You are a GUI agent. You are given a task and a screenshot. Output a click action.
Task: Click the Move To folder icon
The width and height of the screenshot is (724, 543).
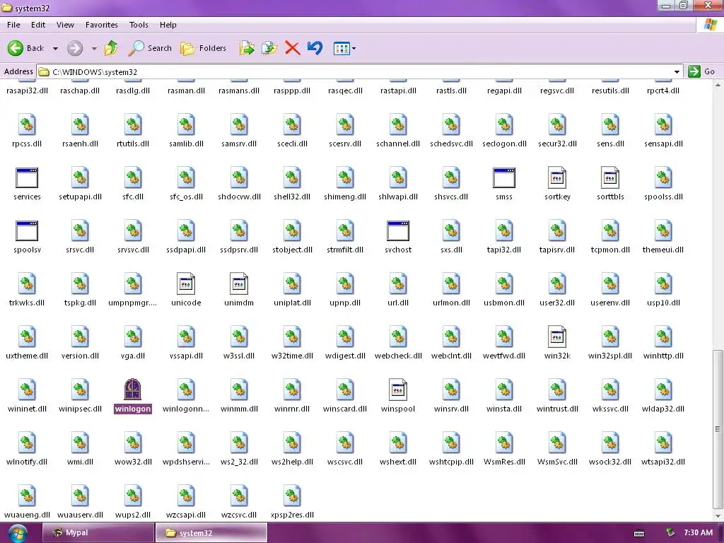[x=247, y=48]
